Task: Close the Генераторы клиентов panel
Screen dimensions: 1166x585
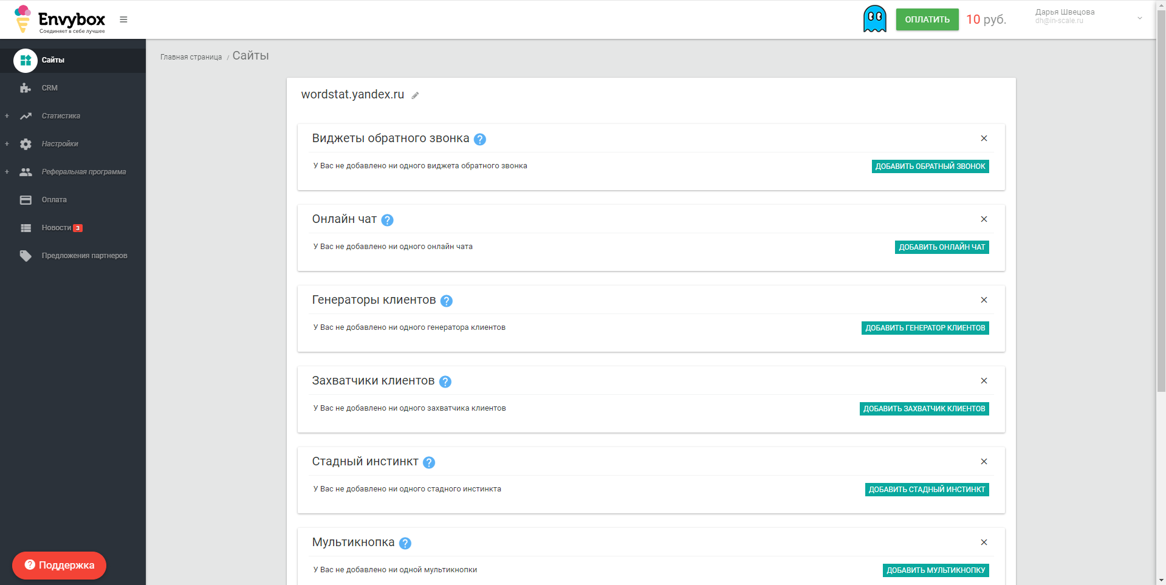Action: (x=984, y=300)
